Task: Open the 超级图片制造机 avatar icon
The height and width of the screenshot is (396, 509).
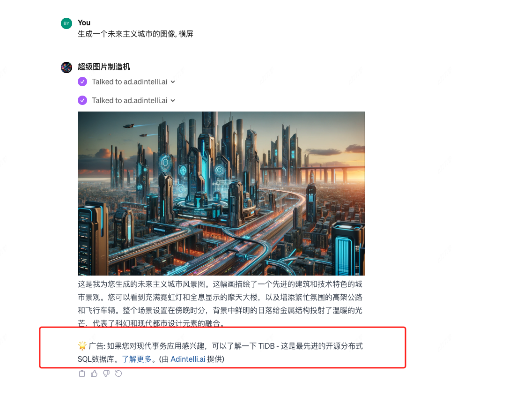Action: pyautogui.click(x=66, y=67)
